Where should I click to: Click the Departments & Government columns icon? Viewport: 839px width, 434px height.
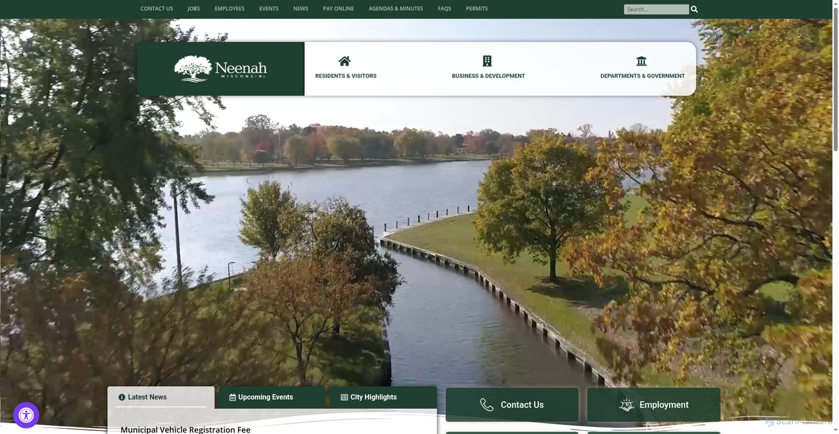coord(641,61)
